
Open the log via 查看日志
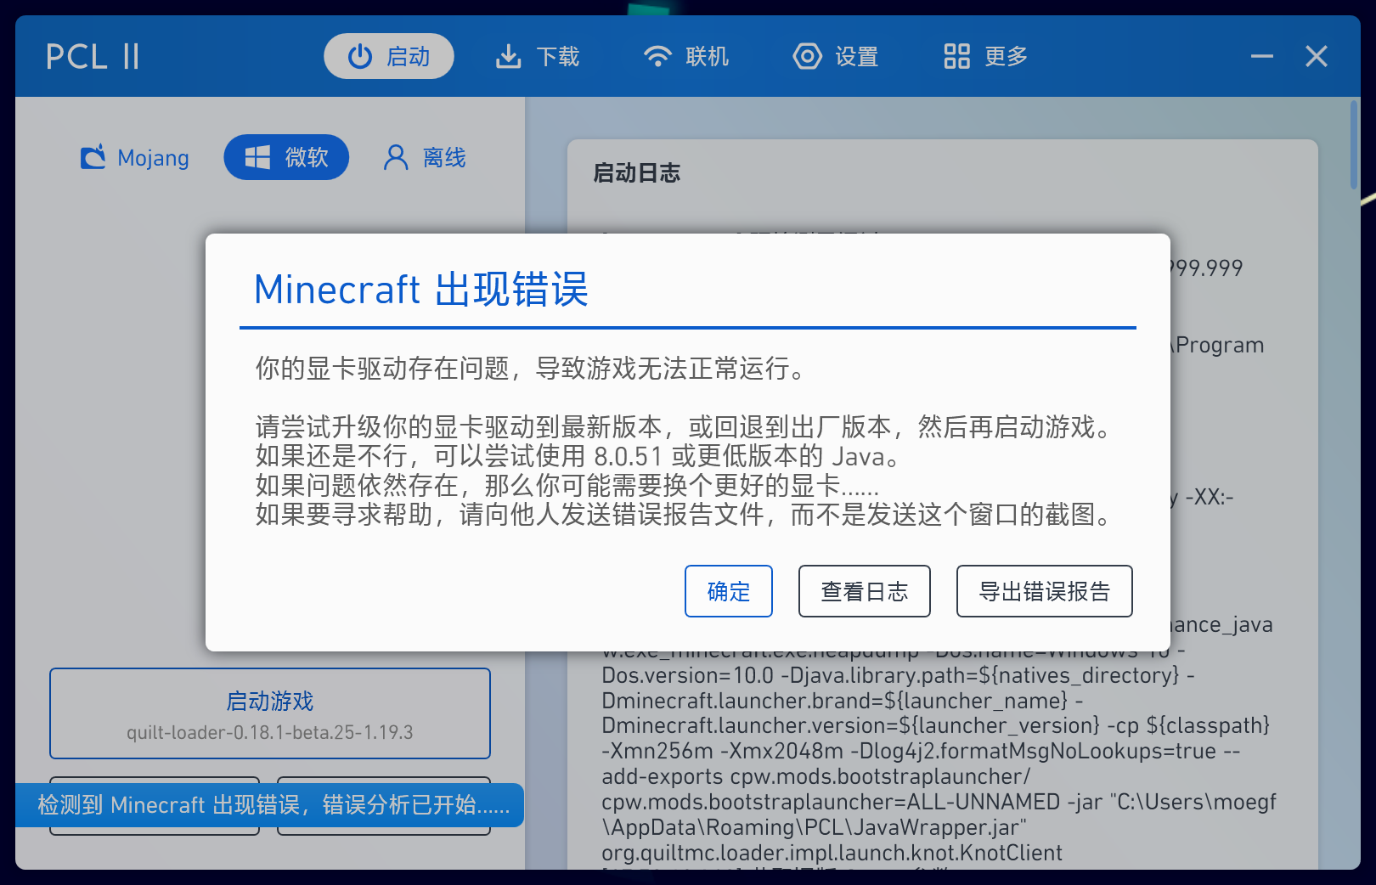click(x=864, y=591)
